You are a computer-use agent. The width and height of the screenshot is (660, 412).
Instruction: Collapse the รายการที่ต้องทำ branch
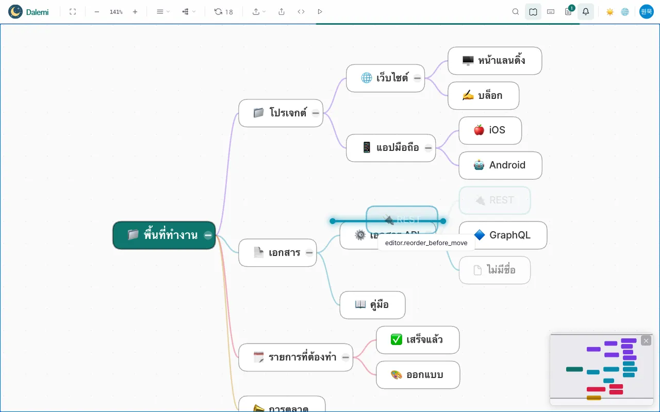coord(345,357)
